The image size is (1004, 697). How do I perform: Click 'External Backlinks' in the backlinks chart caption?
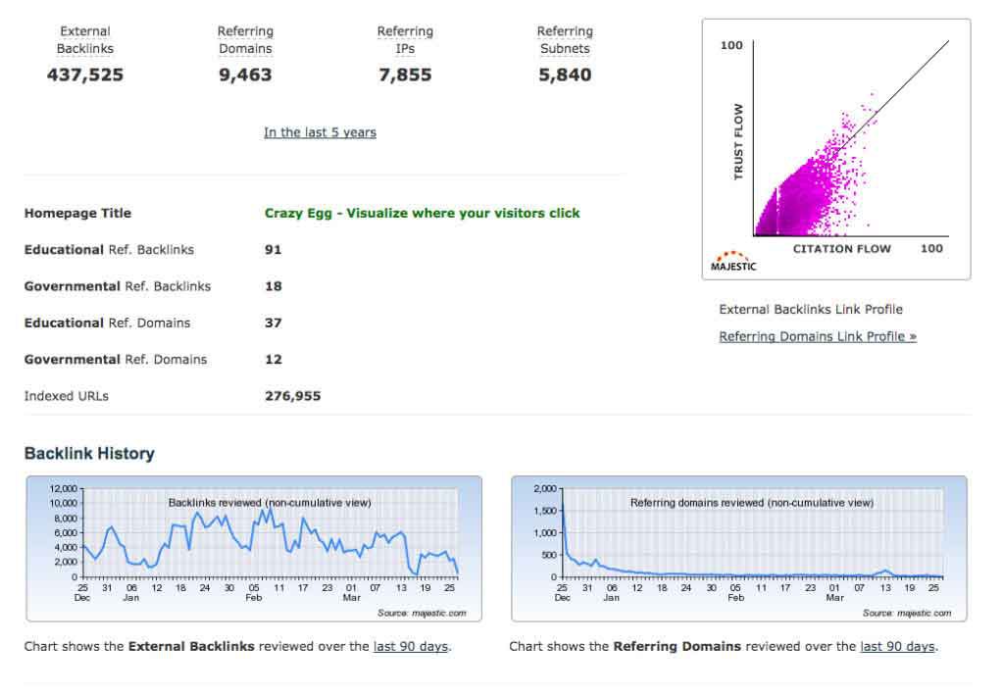coord(191,646)
